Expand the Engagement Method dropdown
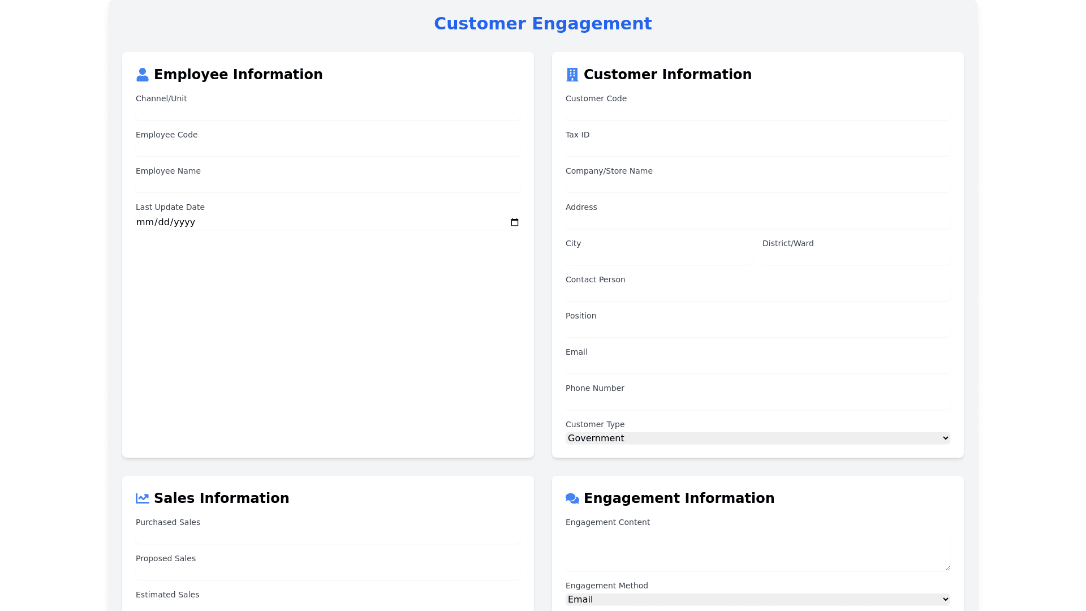 coord(757,600)
